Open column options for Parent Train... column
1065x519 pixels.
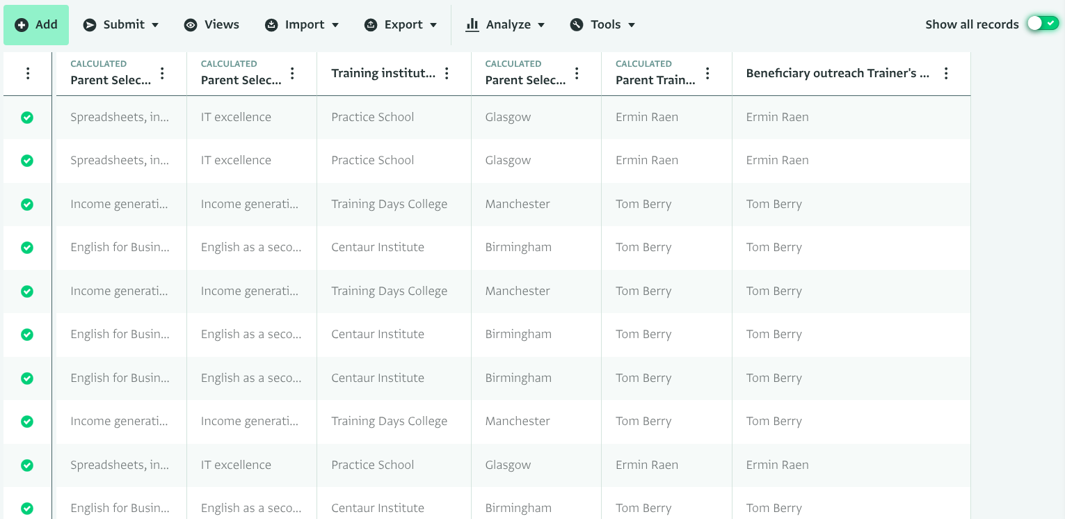[x=707, y=74]
